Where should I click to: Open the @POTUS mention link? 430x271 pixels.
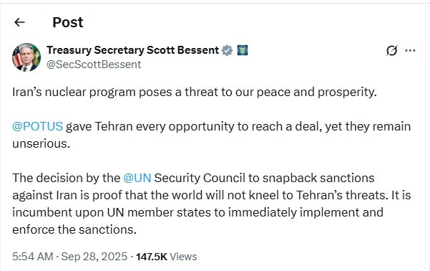[x=38, y=126]
